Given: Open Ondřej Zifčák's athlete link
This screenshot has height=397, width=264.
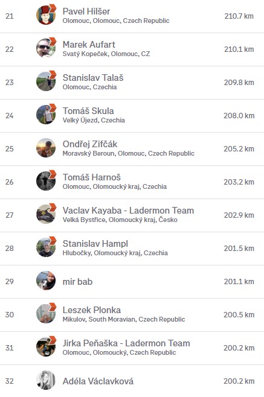Looking at the screenshot, I should 90,144.
